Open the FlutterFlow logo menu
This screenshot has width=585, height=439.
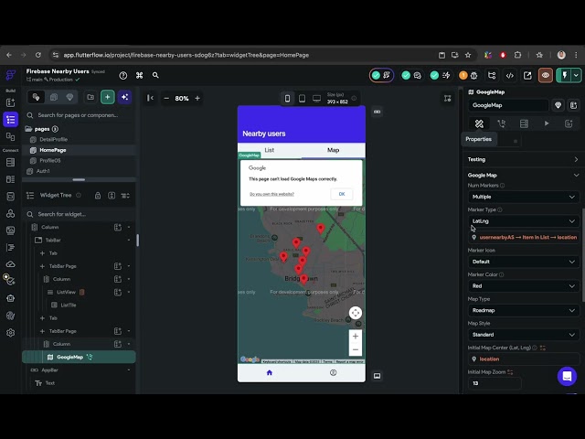pyautogui.click(x=11, y=75)
